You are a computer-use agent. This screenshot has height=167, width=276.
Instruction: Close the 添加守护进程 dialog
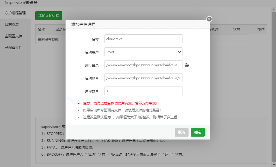(209, 19)
